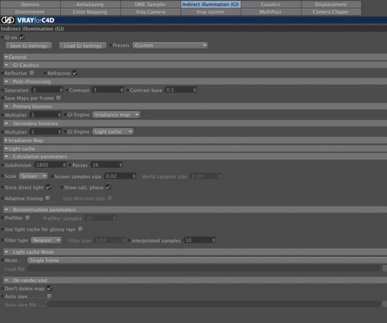Click the Secondary bounces Multiplier field
This screenshot has height=323, width=387.
point(45,131)
